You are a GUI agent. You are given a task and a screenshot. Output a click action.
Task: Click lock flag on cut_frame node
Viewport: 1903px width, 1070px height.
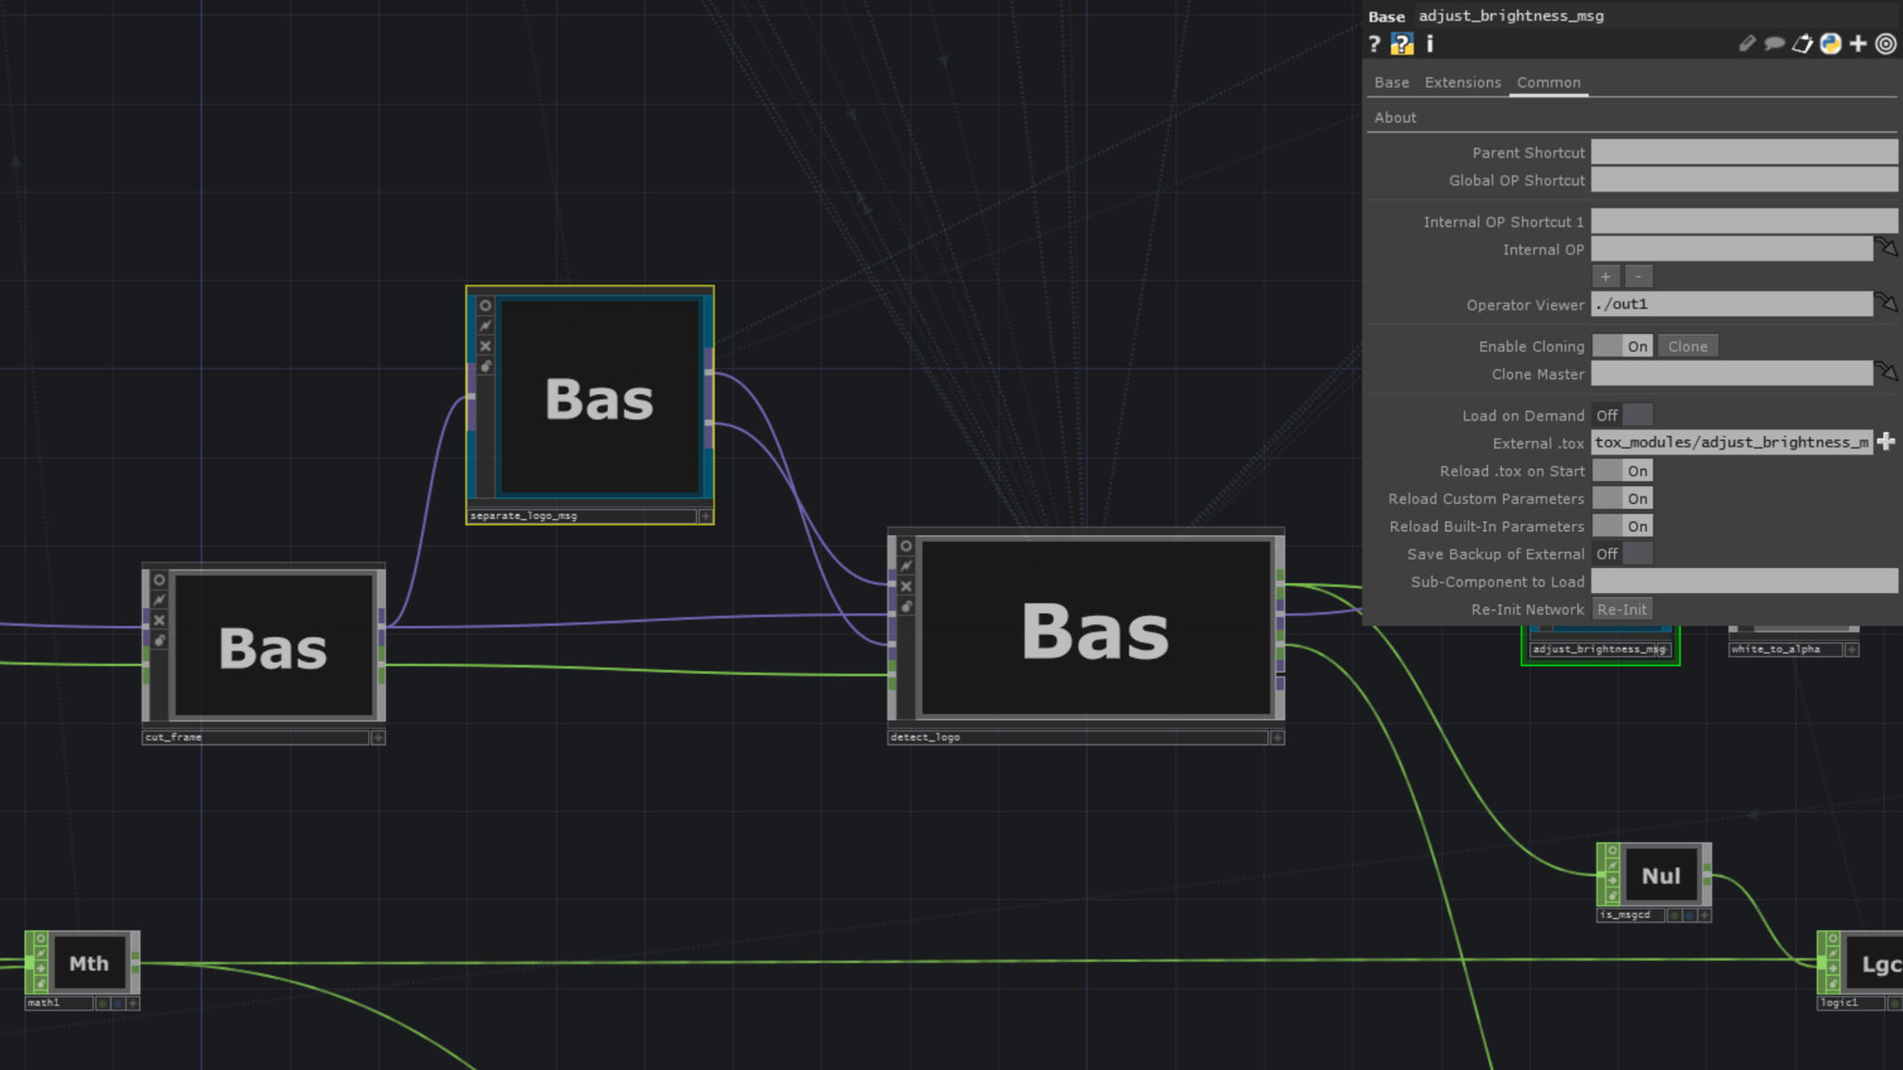point(159,641)
